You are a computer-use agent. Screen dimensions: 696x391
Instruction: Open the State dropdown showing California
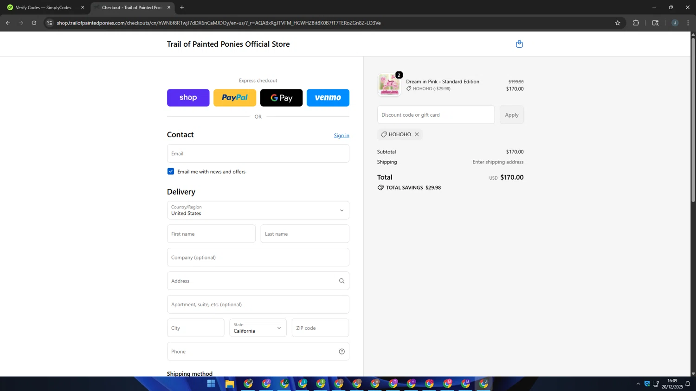(258, 328)
